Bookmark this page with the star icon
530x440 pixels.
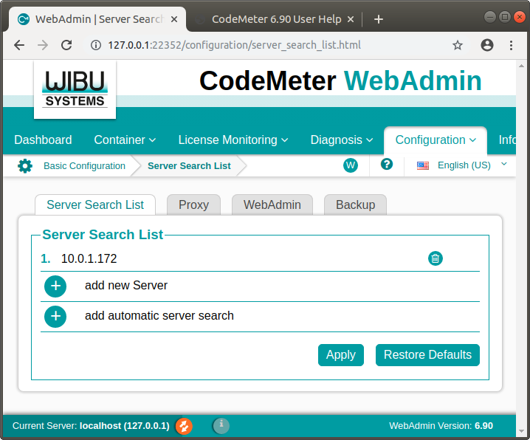click(458, 45)
